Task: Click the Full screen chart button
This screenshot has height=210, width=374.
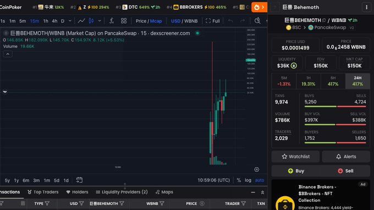Action: pos(212,21)
